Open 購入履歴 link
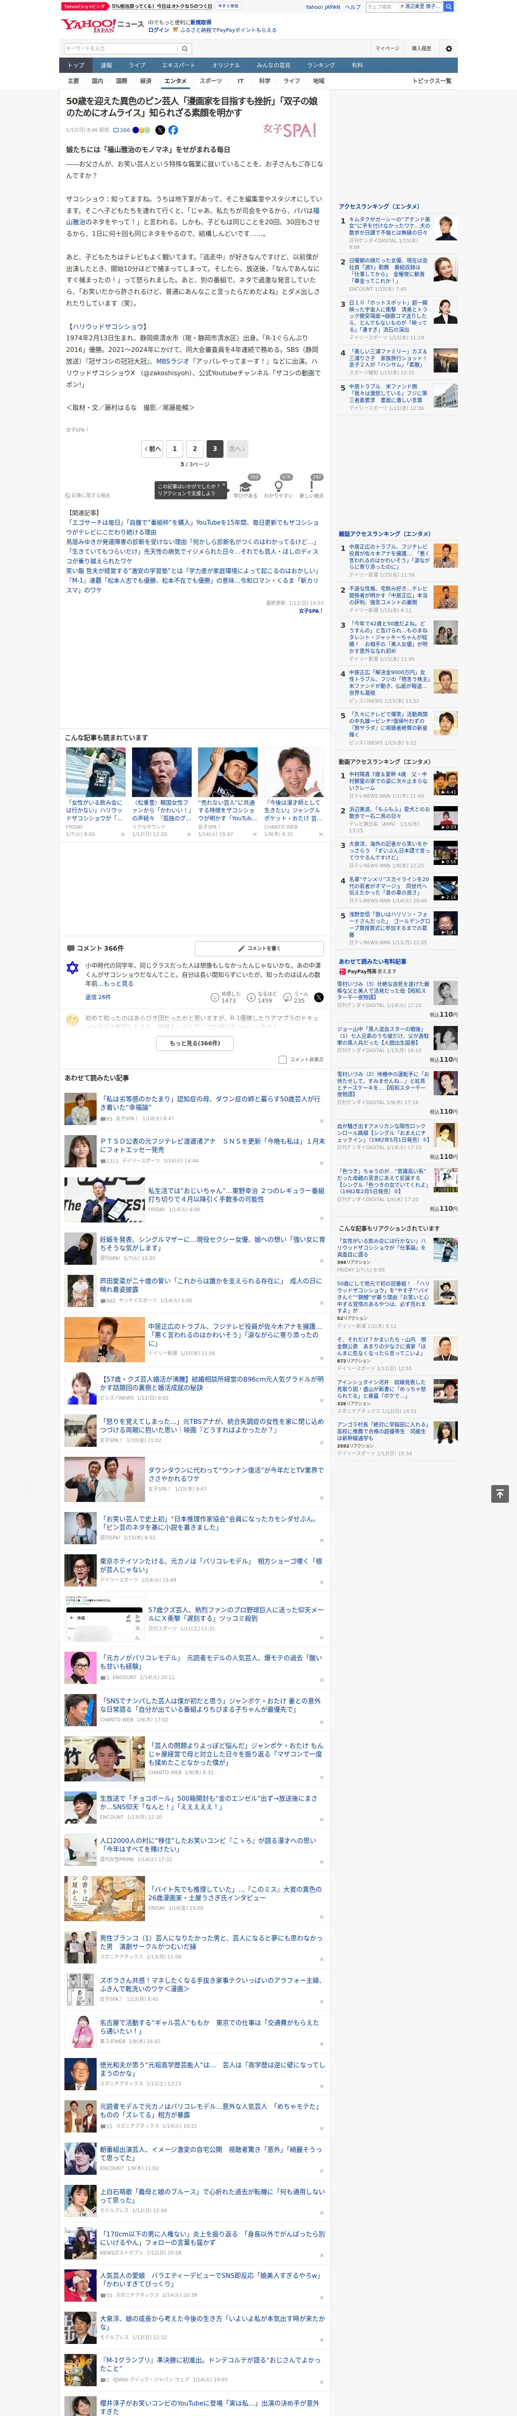This screenshot has height=2416, width=517. pos(421,49)
